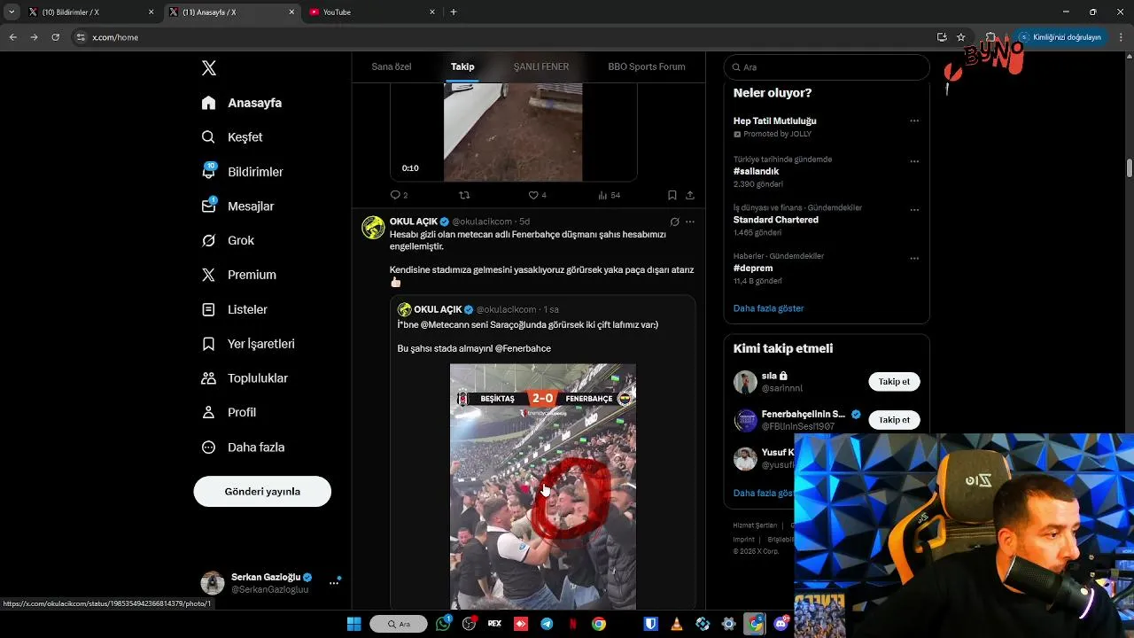Open Discord from the taskbar
Viewport: 1134px width, 638px height.
[781, 624]
